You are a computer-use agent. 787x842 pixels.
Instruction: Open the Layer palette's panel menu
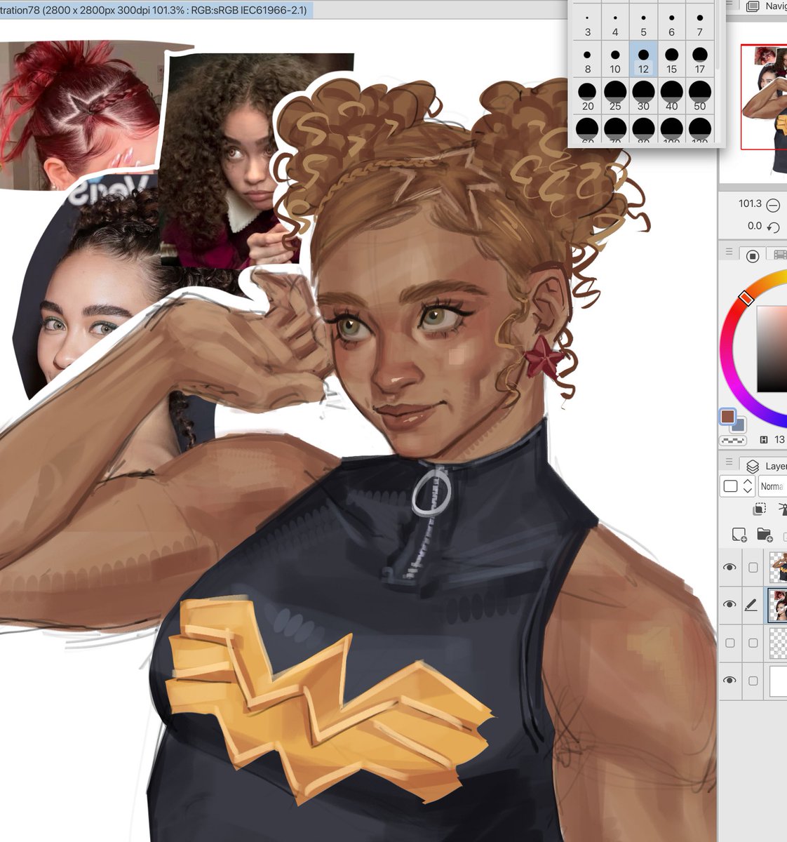[729, 462]
